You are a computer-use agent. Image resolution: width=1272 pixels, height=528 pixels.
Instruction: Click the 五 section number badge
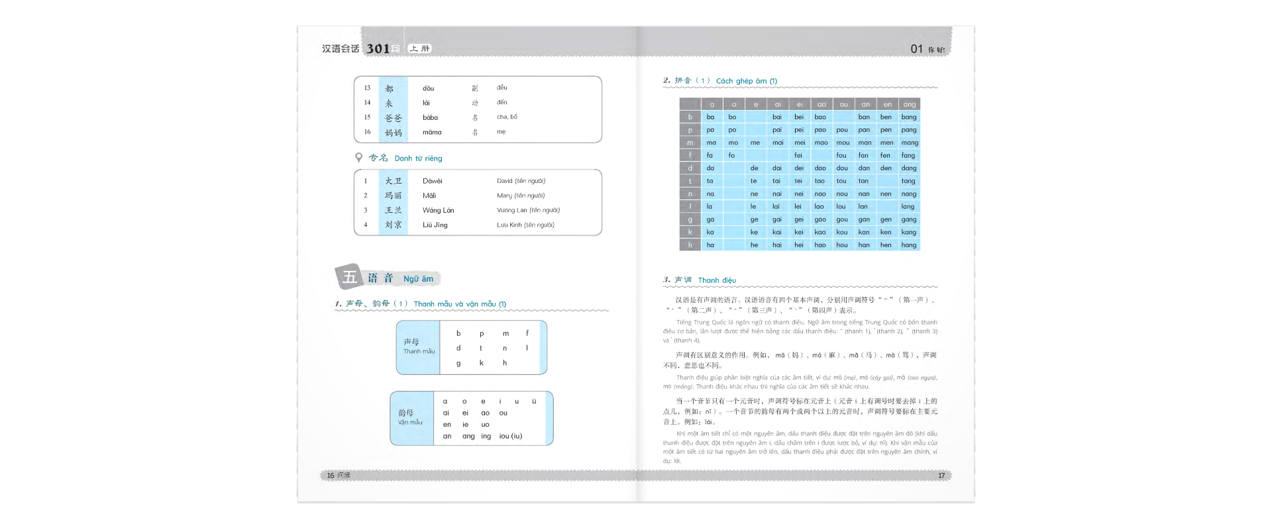[x=349, y=277]
